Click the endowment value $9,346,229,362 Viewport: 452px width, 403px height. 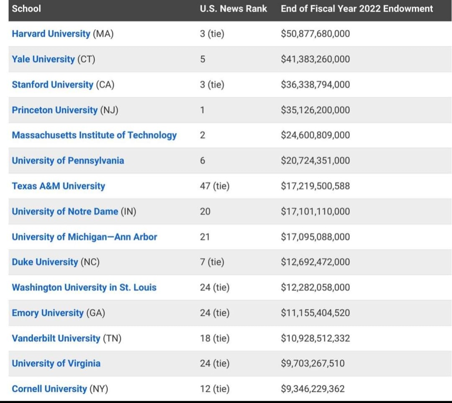click(x=313, y=389)
